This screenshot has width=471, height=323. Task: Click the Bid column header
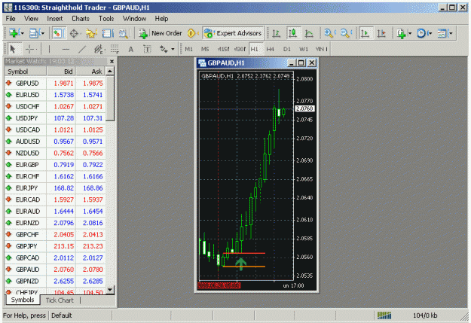tap(61, 72)
